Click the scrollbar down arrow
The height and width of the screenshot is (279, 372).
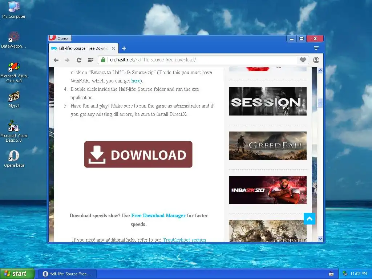(x=320, y=239)
